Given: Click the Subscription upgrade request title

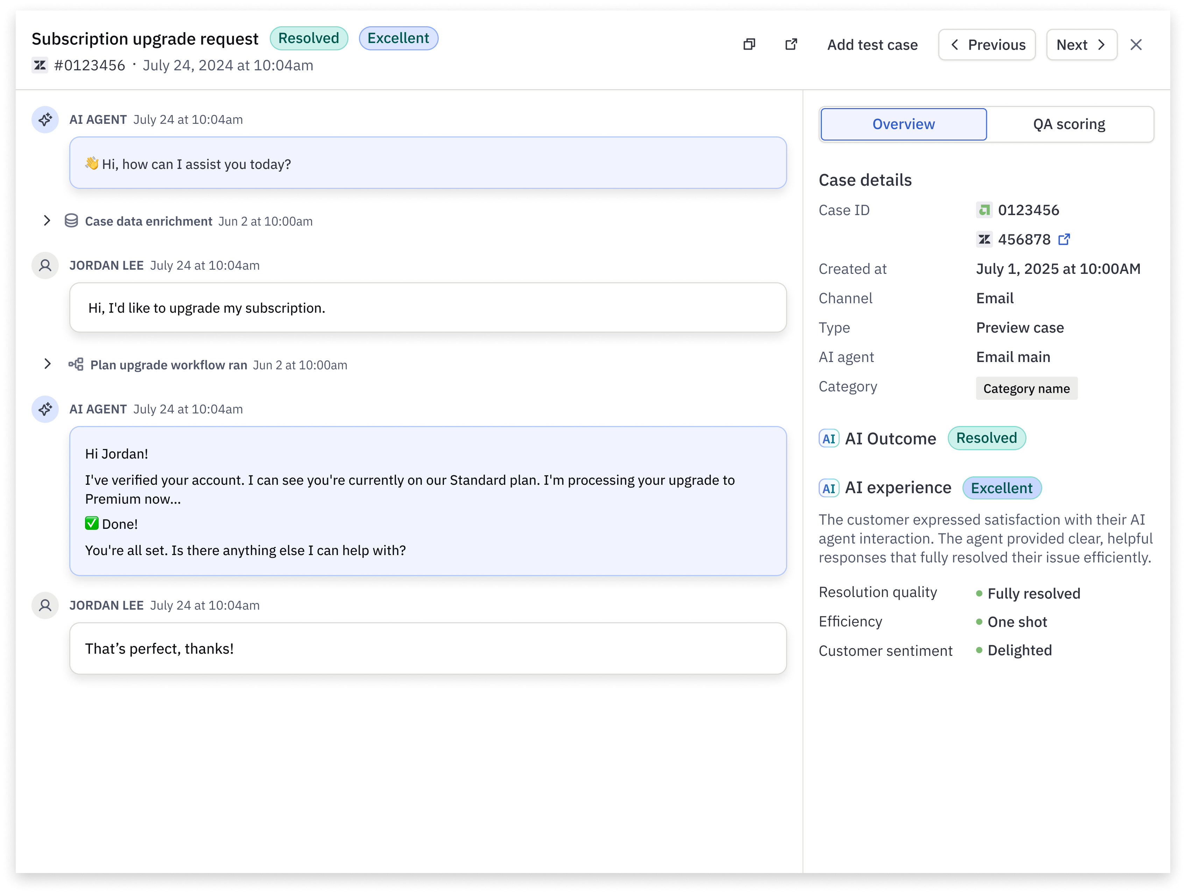Looking at the screenshot, I should 145,38.
